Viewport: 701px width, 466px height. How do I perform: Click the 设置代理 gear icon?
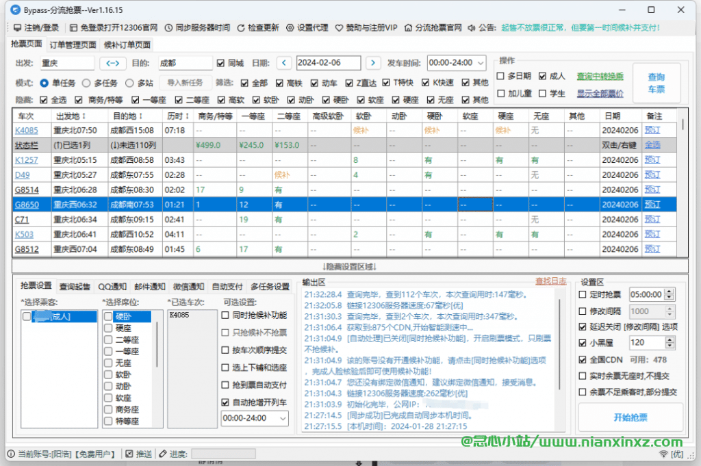pyautogui.click(x=290, y=27)
